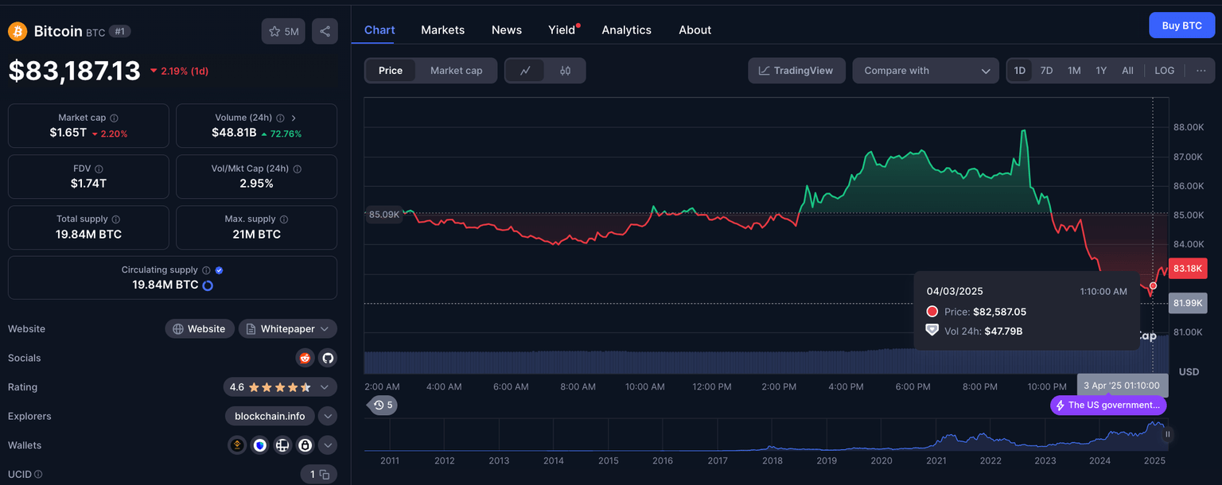Switch chart to Market cap view

pyautogui.click(x=456, y=71)
